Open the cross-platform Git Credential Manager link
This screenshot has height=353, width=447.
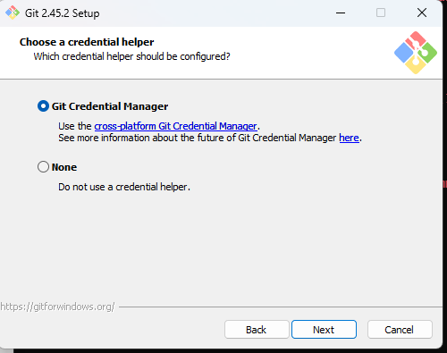pyautogui.click(x=175, y=126)
